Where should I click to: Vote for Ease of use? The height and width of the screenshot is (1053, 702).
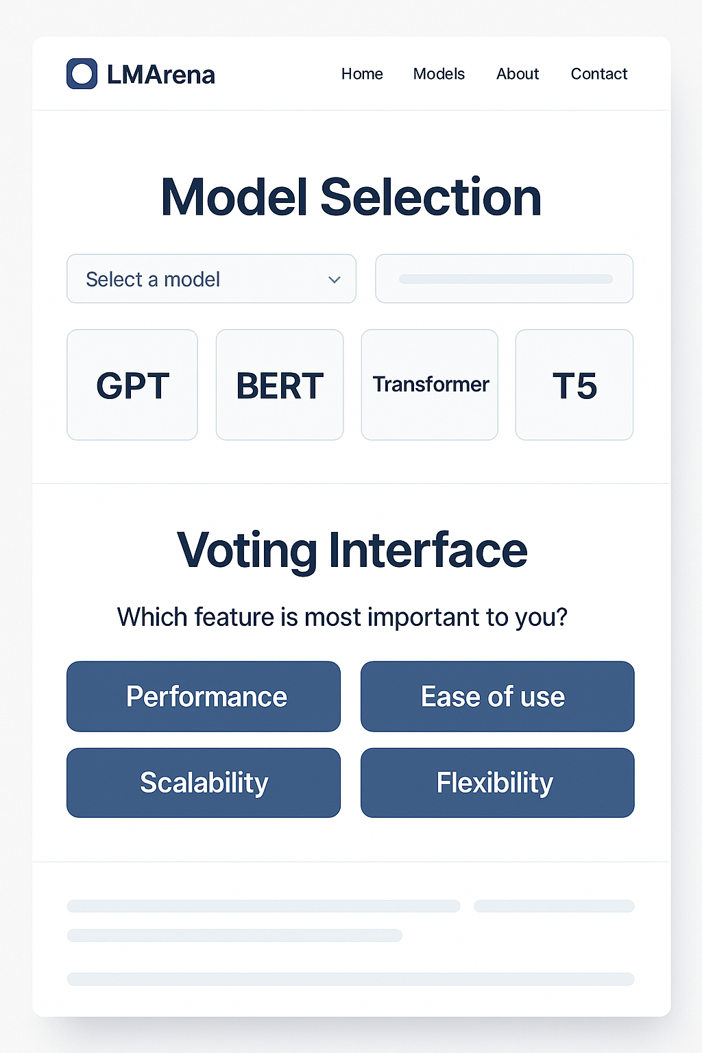[x=497, y=697]
